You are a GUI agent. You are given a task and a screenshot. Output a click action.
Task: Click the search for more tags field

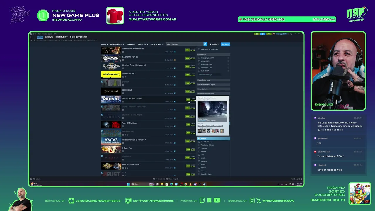(209, 75)
